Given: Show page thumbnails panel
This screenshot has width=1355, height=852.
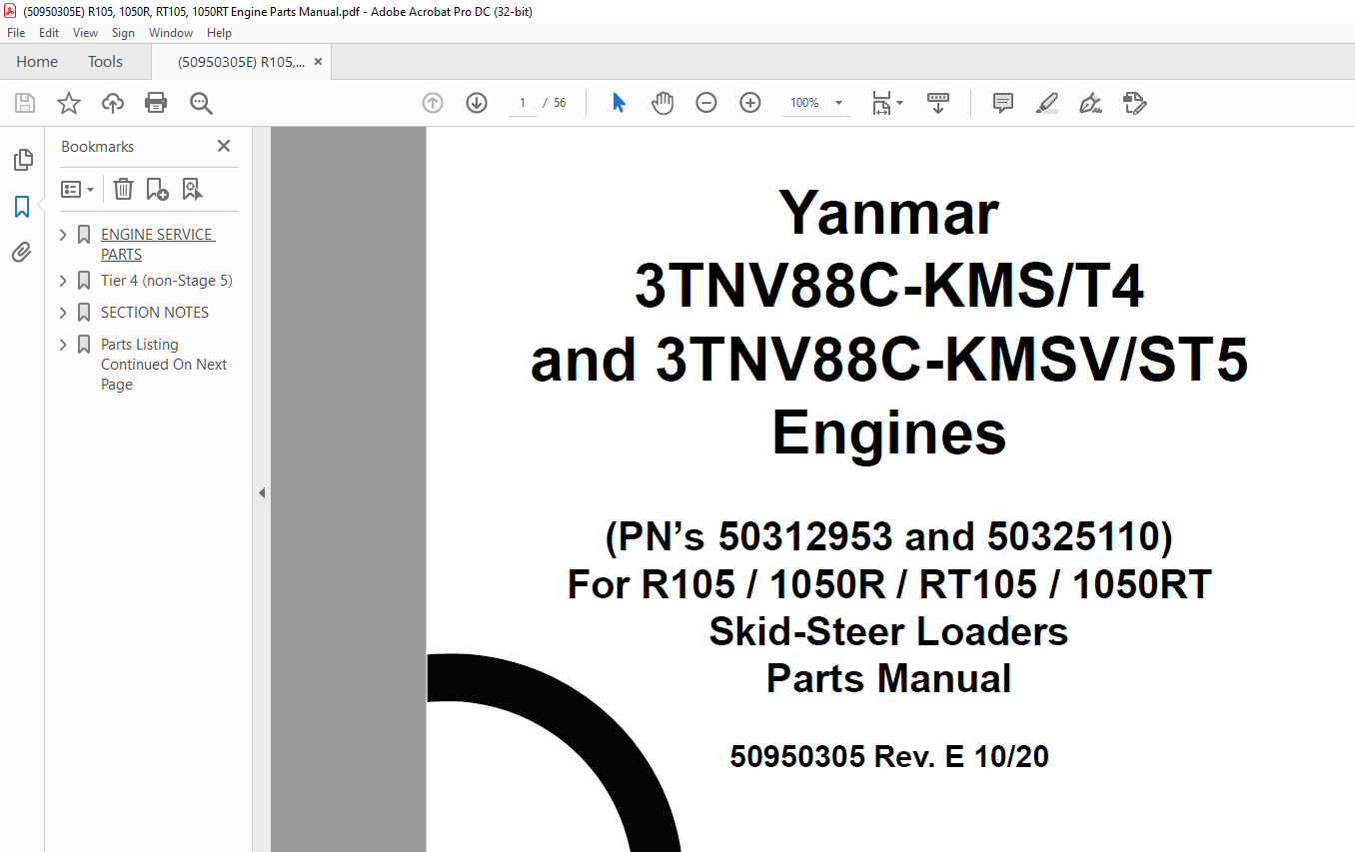Looking at the screenshot, I should pos(22,160).
